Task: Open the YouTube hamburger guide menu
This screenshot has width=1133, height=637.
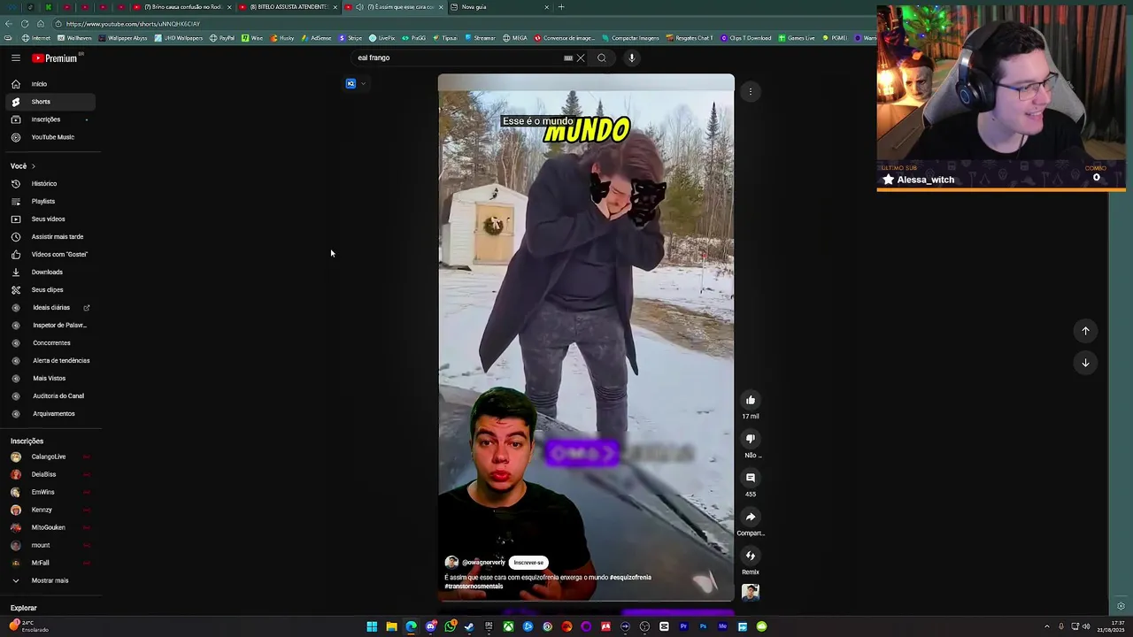Action: pos(15,58)
